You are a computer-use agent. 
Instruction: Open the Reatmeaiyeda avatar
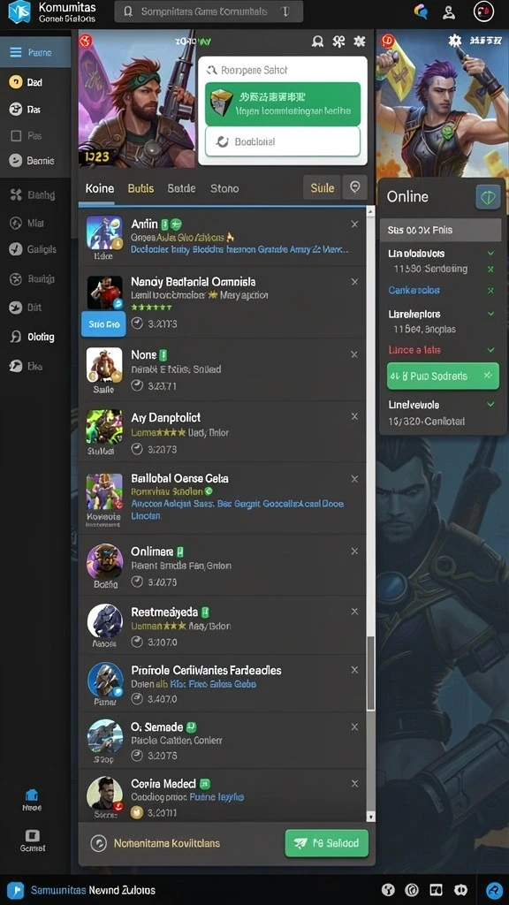click(105, 621)
